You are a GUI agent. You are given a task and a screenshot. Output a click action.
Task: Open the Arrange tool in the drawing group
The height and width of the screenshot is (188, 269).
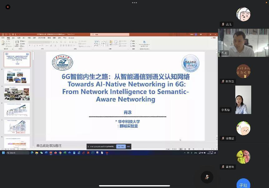(x=111, y=43)
